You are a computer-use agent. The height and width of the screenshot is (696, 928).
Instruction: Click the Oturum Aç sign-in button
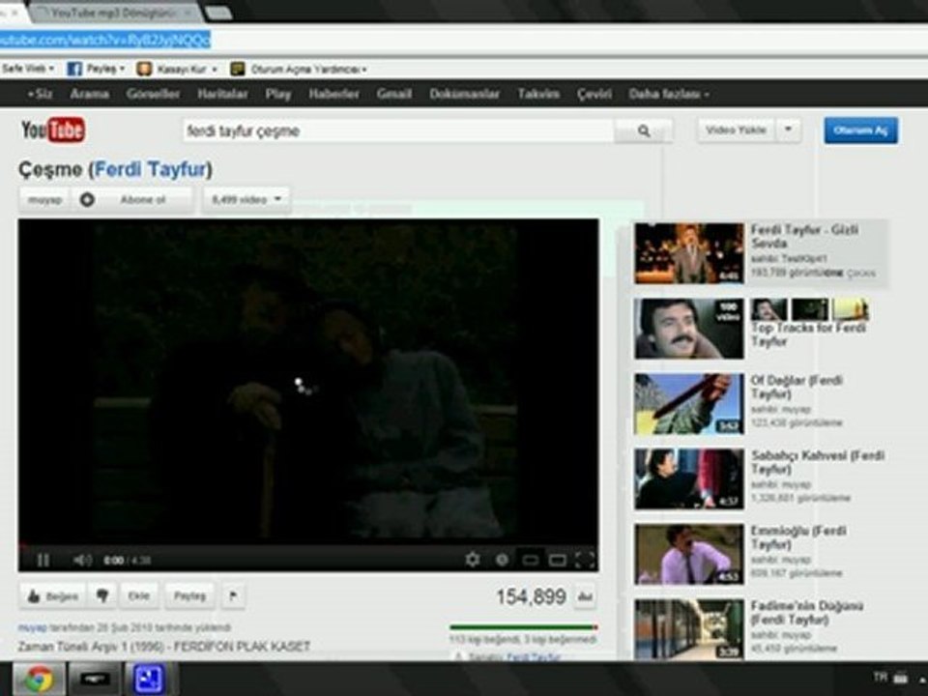pyautogui.click(x=860, y=130)
